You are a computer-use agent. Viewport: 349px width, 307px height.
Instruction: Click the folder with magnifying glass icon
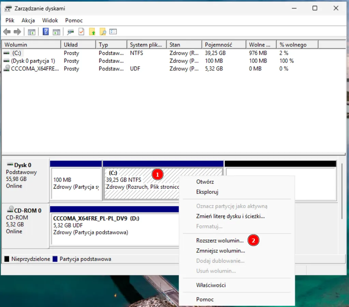click(103, 32)
